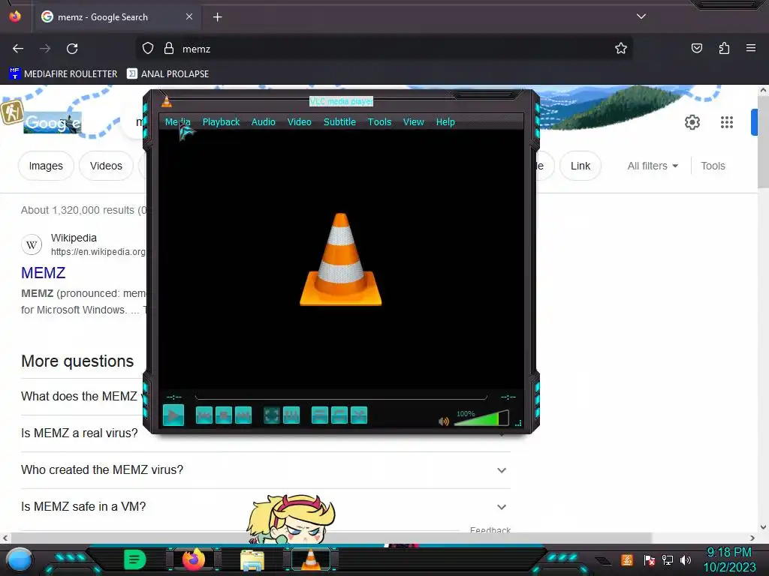Open the VLC Subtitle menu
The width and height of the screenshot is (769, 576).
(x=339, y=122)
